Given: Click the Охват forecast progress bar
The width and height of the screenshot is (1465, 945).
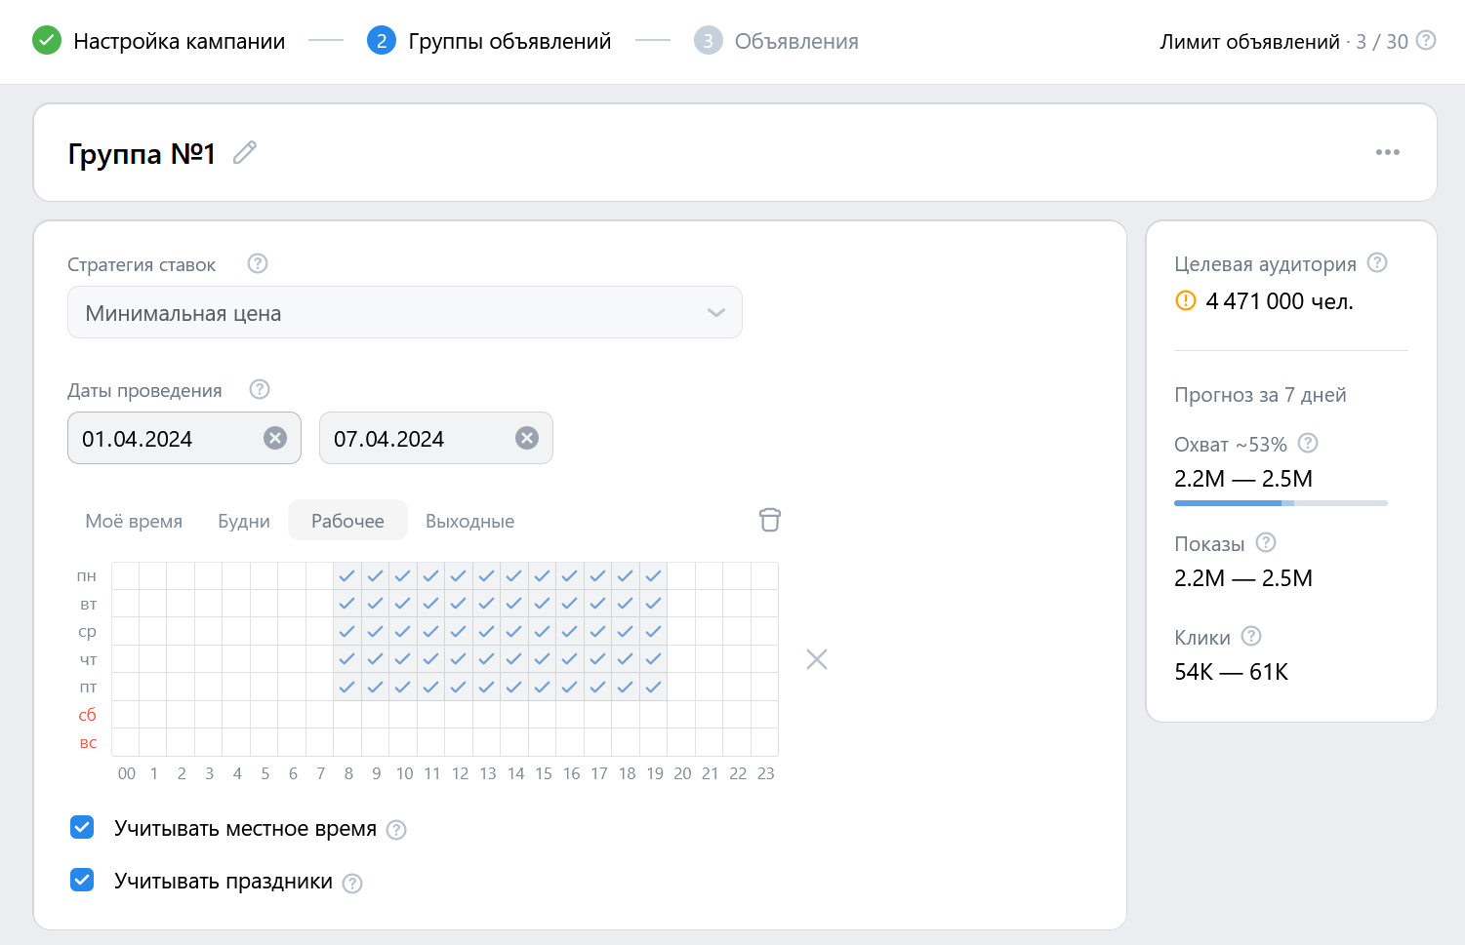Looking at the screenshot, I should [1280, 503].
